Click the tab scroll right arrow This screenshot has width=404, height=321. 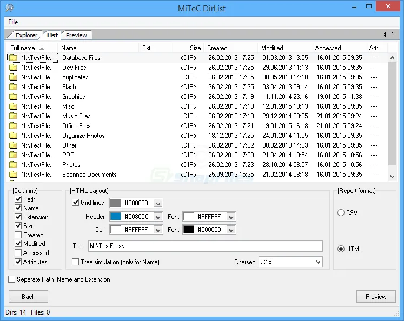pyautogui.click(x=393, y=34)
